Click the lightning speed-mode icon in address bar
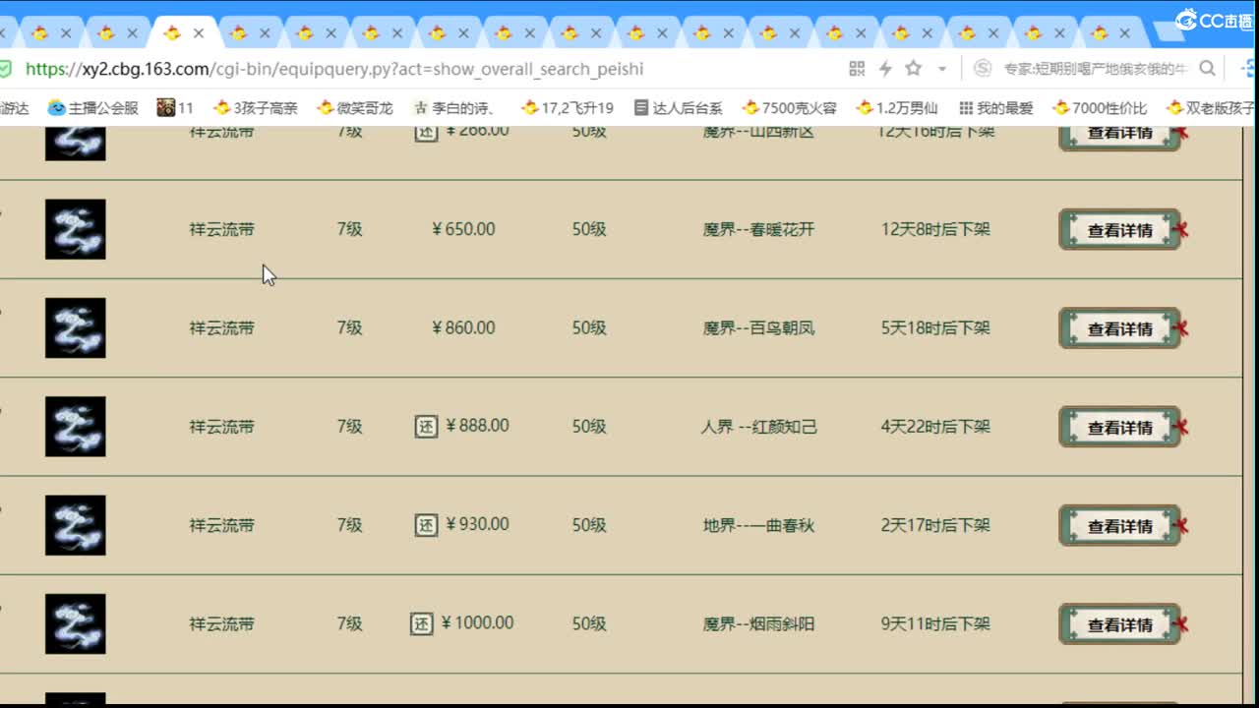The image size is (1259, 708). tap(885, 69)
